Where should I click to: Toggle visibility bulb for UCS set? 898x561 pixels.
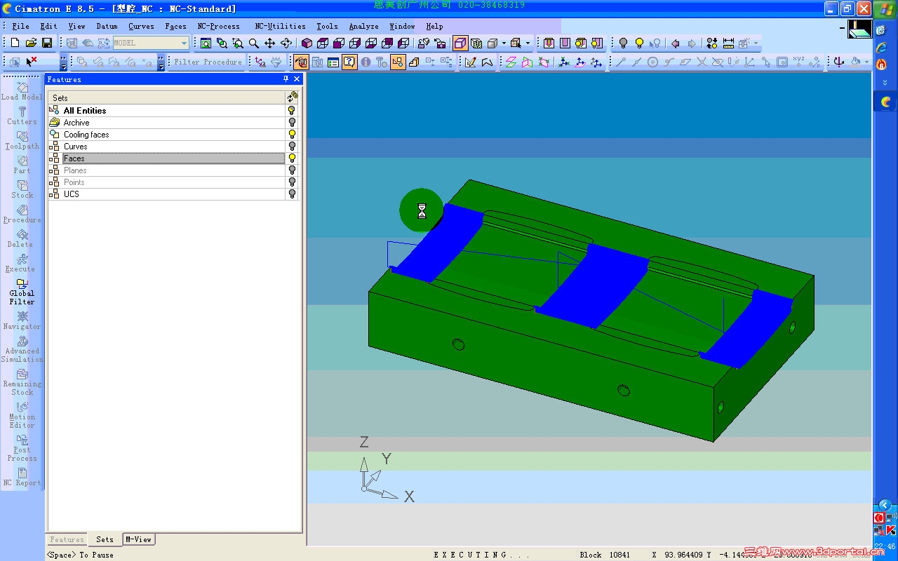coord(292,194)
